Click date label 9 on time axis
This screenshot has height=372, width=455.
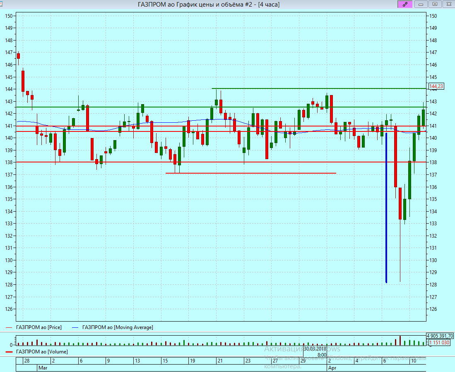pos(108,361)
